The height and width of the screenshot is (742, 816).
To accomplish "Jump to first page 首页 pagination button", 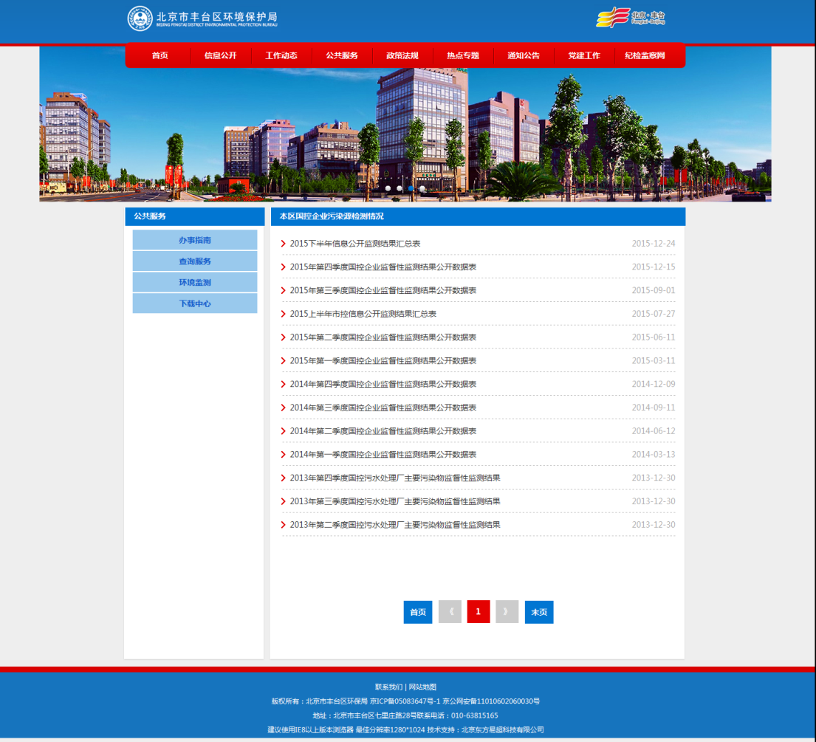I will (418, 612).
